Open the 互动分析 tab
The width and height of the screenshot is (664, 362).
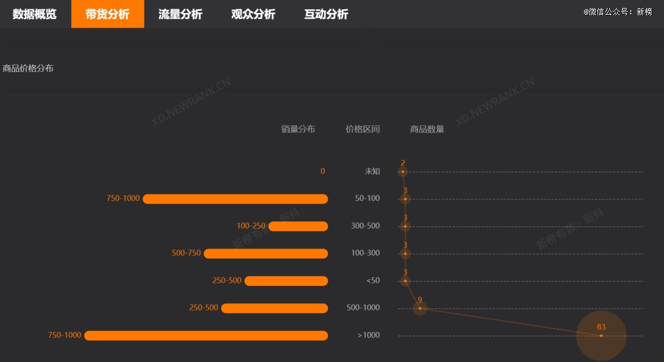tap(326, 14)
